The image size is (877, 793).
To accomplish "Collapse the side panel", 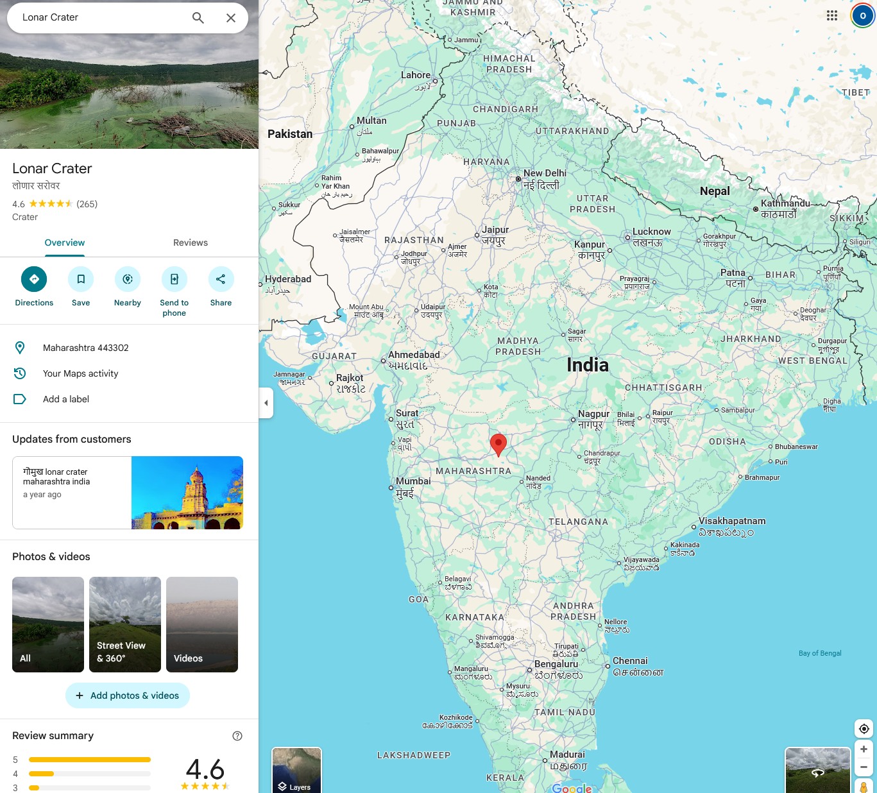I will click(266, 403).
